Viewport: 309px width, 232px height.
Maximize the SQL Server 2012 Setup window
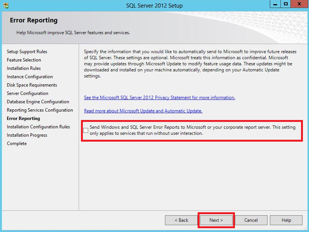pyautogui.click(x=285, y=4)
